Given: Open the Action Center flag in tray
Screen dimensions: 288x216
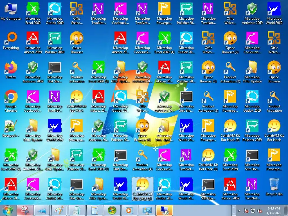Looking at the screenshot, I should (246, 211).
